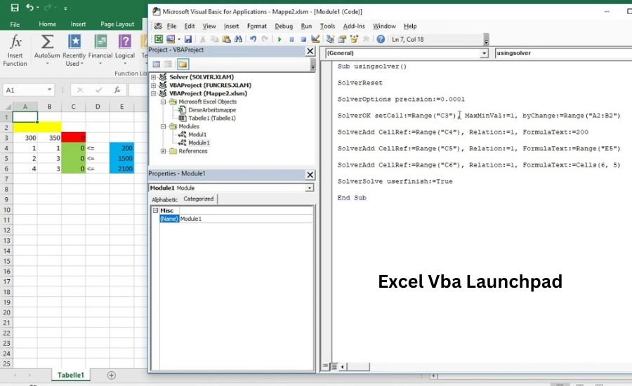Click the Break pause icon in VBA toolbar
Image resolution: width=632 pixels, height=386 pixels.
click(x=291, y=39)
